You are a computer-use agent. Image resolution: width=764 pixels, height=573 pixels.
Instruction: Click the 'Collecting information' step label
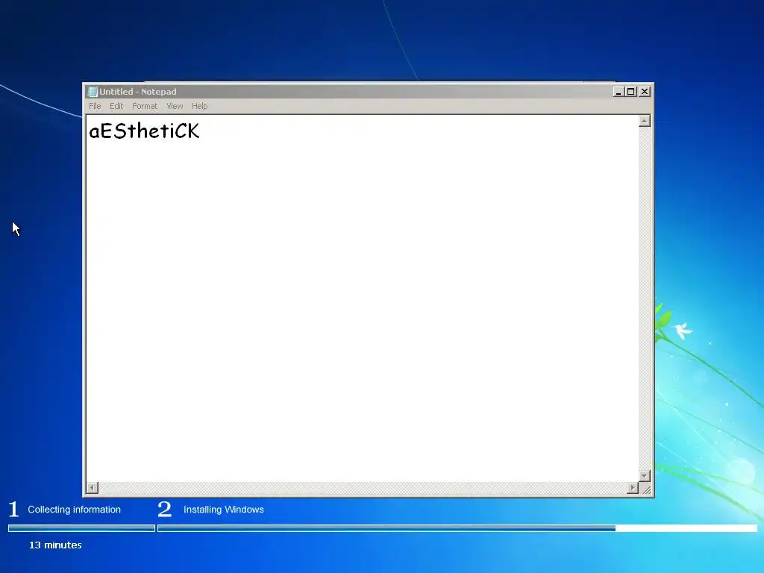click(74, 509)
